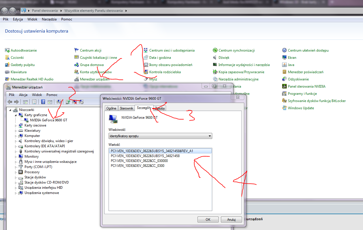
Task: Click the Uninstall device icon with red X
Action: (75, 102)
